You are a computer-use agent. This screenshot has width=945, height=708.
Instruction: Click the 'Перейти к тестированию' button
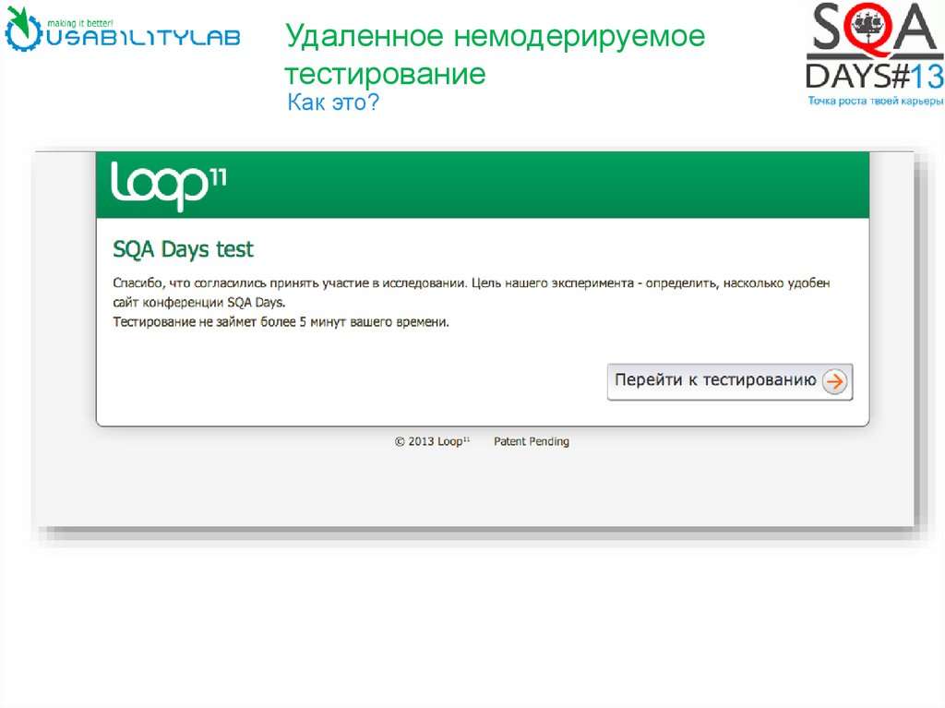point(730,381)
